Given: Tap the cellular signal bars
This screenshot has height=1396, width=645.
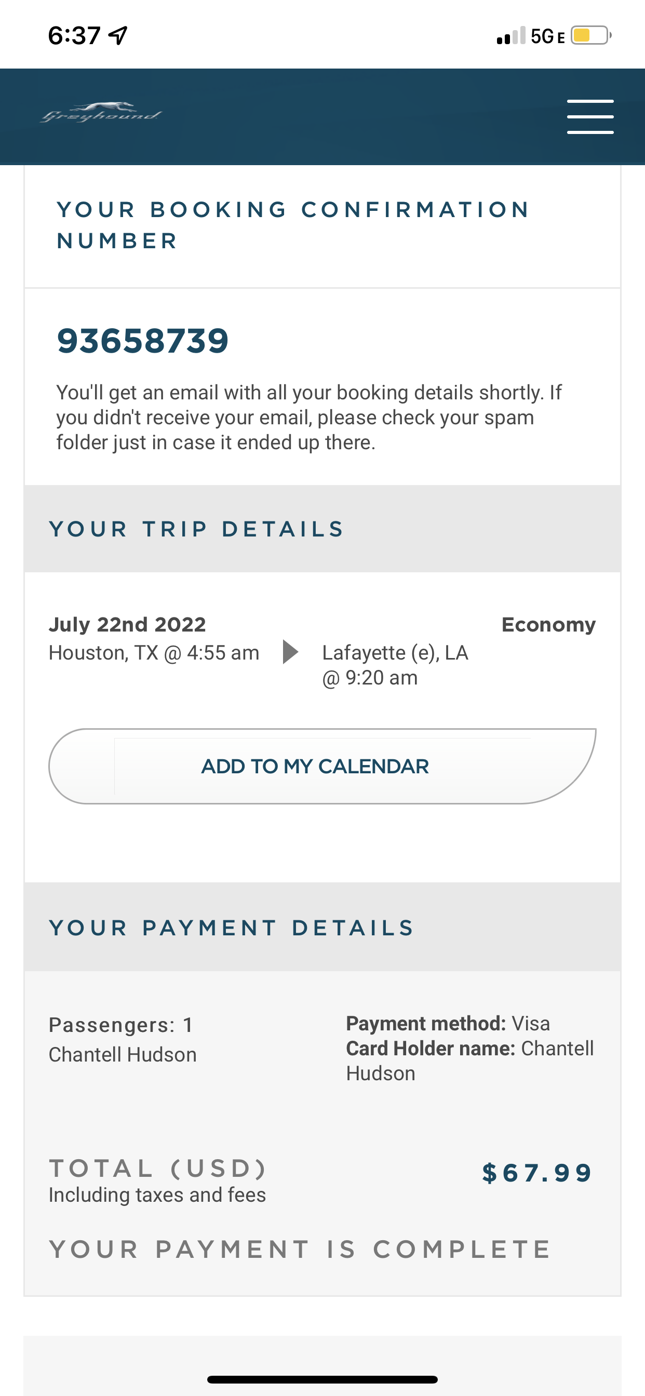Looking at the screenshot, I should point(510,36).
